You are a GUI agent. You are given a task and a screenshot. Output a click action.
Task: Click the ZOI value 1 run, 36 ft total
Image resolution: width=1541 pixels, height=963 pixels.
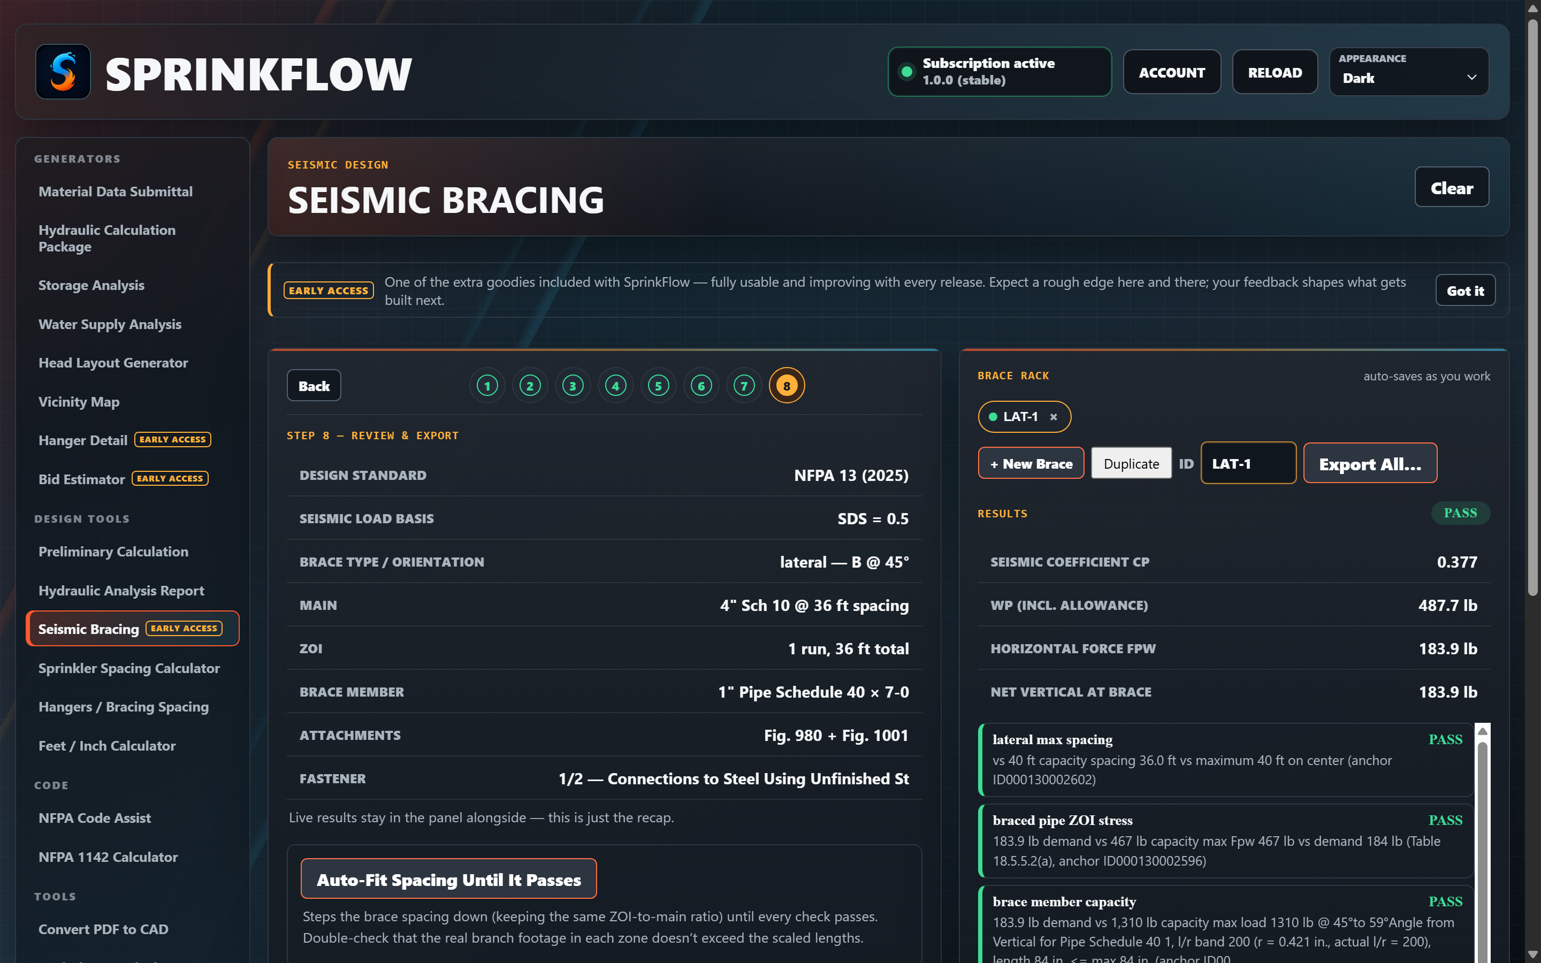point(848,648)
